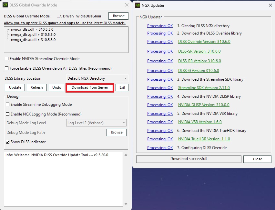Click the NVIDIA icon in NGX Updater title bar
275x210 pixels.
pos(137,5)
